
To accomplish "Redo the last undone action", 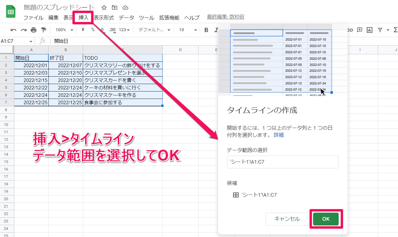I will [23, 30].
